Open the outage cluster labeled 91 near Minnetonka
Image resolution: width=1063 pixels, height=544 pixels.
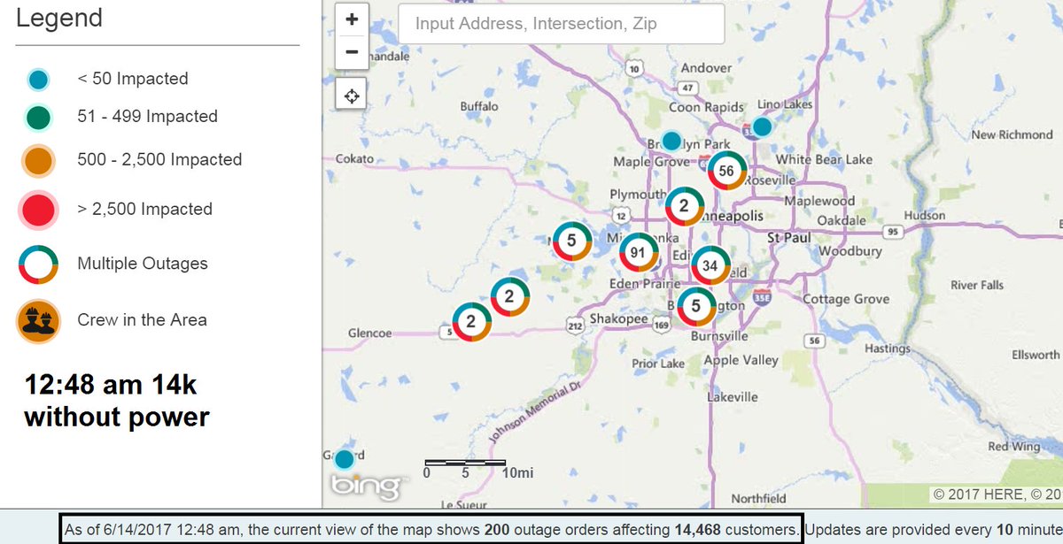click(640, 253)
